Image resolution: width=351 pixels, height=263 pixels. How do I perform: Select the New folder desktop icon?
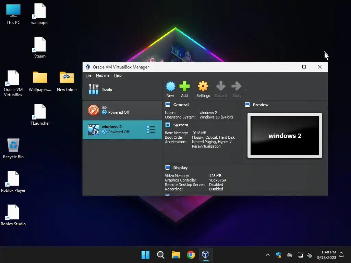[x=67, y=82]
